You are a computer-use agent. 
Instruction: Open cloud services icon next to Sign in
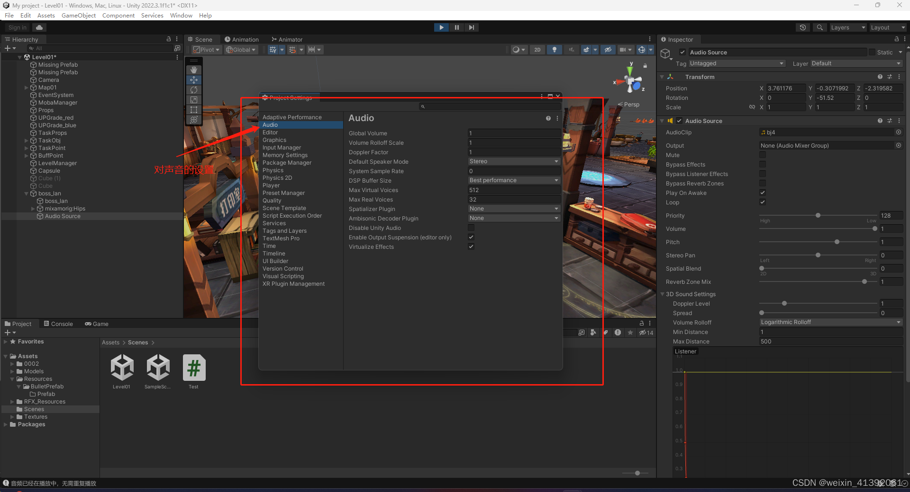pyautogui.click(x=39, y=27)
